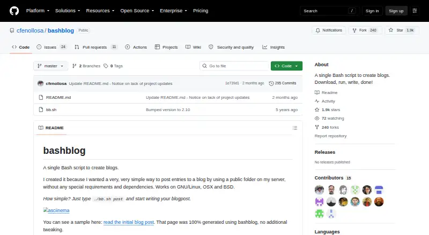Image resolution: width=429 pixels, height=235 pixels.
Task: Focus the Go to file input
Action: coord(234,66)
